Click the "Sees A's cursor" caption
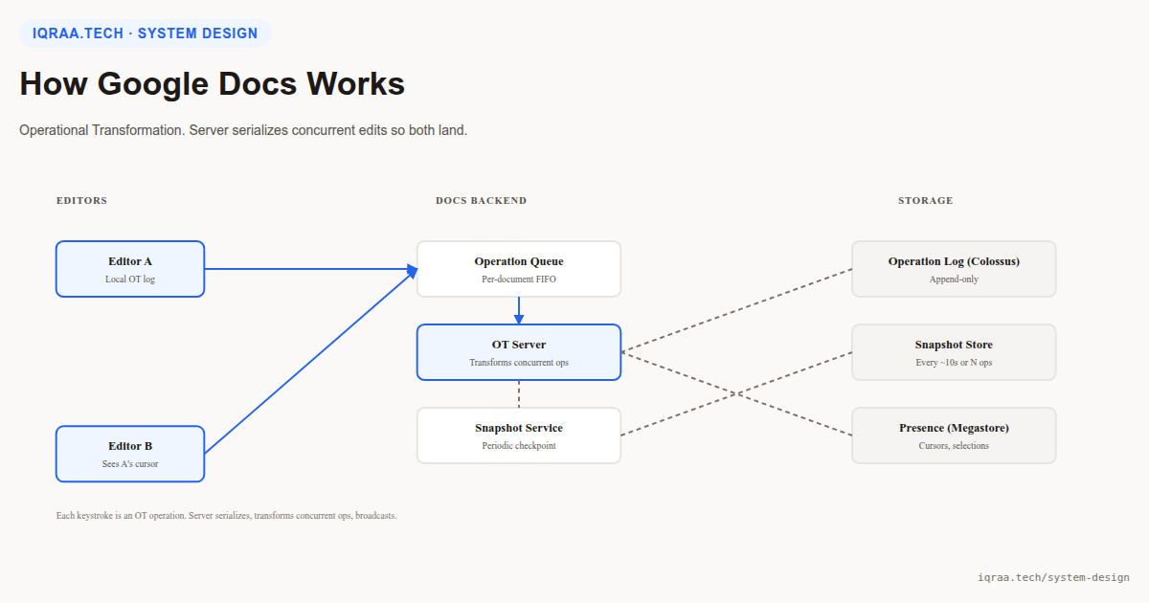Image resolution: width=1149 pixels, height=603 pixels. (x=130, y=464)
